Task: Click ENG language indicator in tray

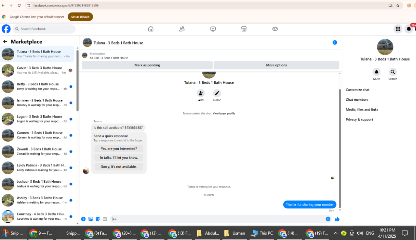Action: tap(370, 233)
